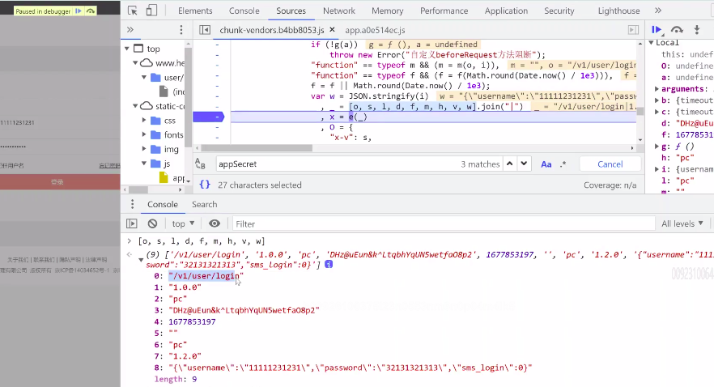Open the Memory panel

[x=388, y=11]
